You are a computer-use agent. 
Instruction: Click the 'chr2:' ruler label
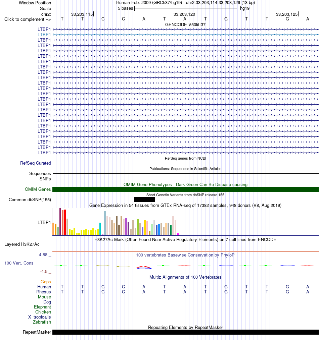tap(46, 14)
